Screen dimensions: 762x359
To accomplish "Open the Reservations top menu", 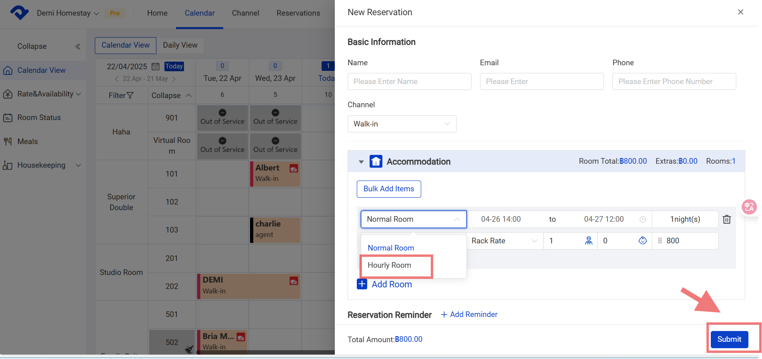I will pos(298,13).
